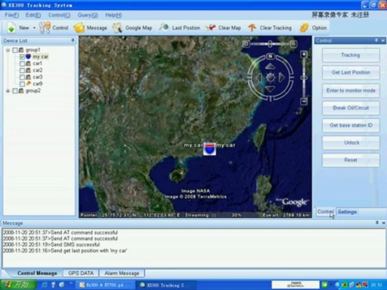Click the my car marker on map
Image resolution: width=387 pixels, height=290 pixels.
pyautogui.click(x=210, y=149)
